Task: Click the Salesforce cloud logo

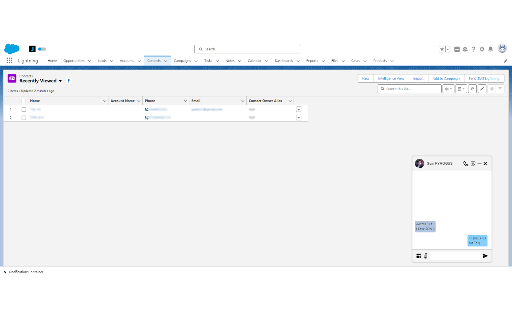Action: (x=12, y=49)
